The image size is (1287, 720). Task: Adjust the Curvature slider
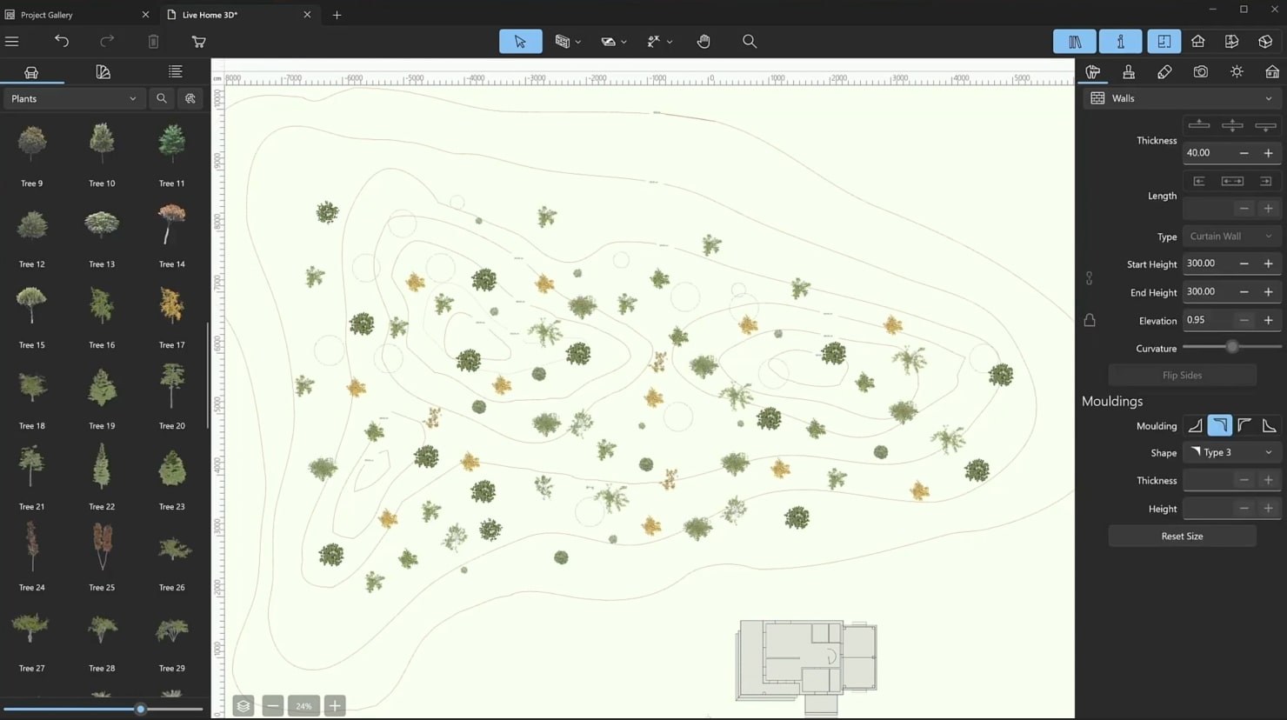point(1232,347)
